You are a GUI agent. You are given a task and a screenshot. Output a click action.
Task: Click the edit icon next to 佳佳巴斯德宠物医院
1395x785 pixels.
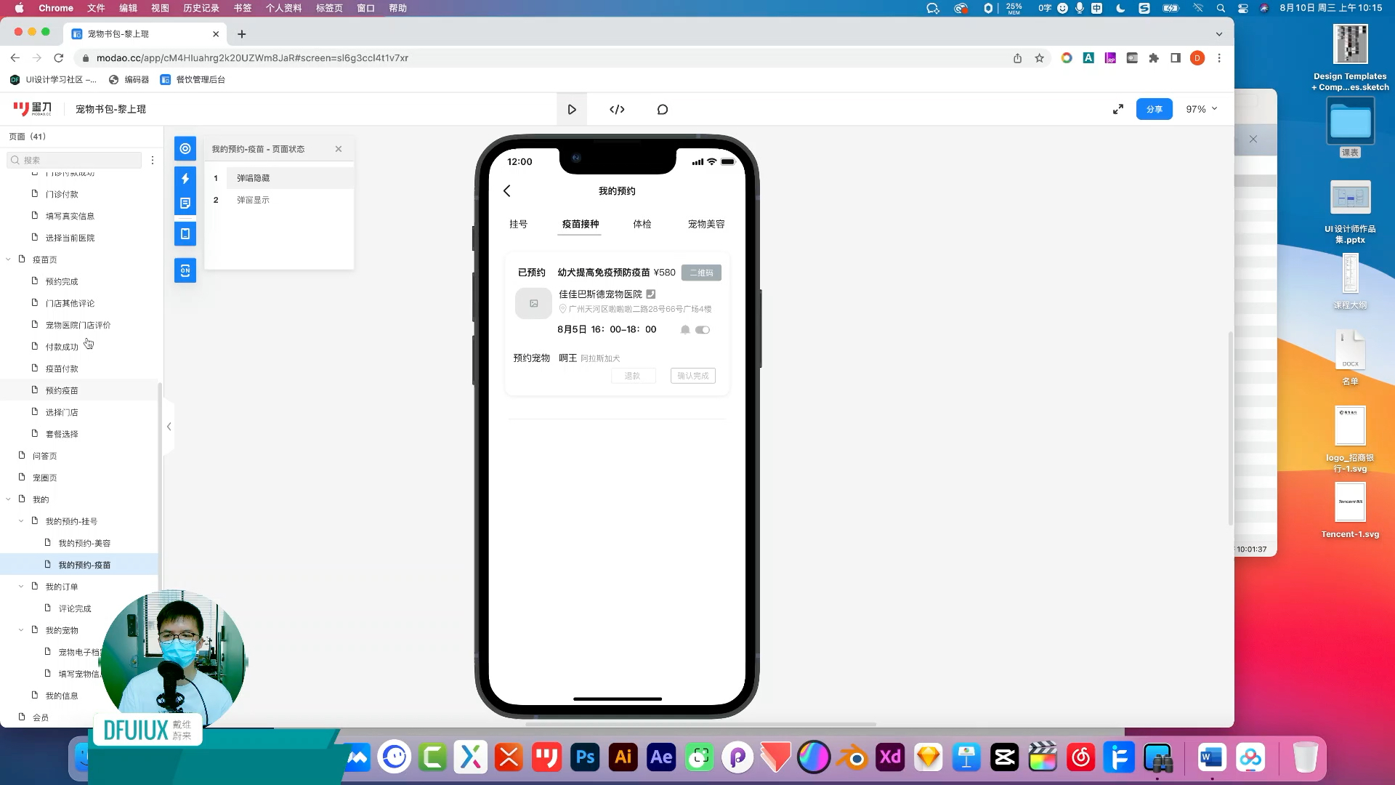[x=651, y=294]
